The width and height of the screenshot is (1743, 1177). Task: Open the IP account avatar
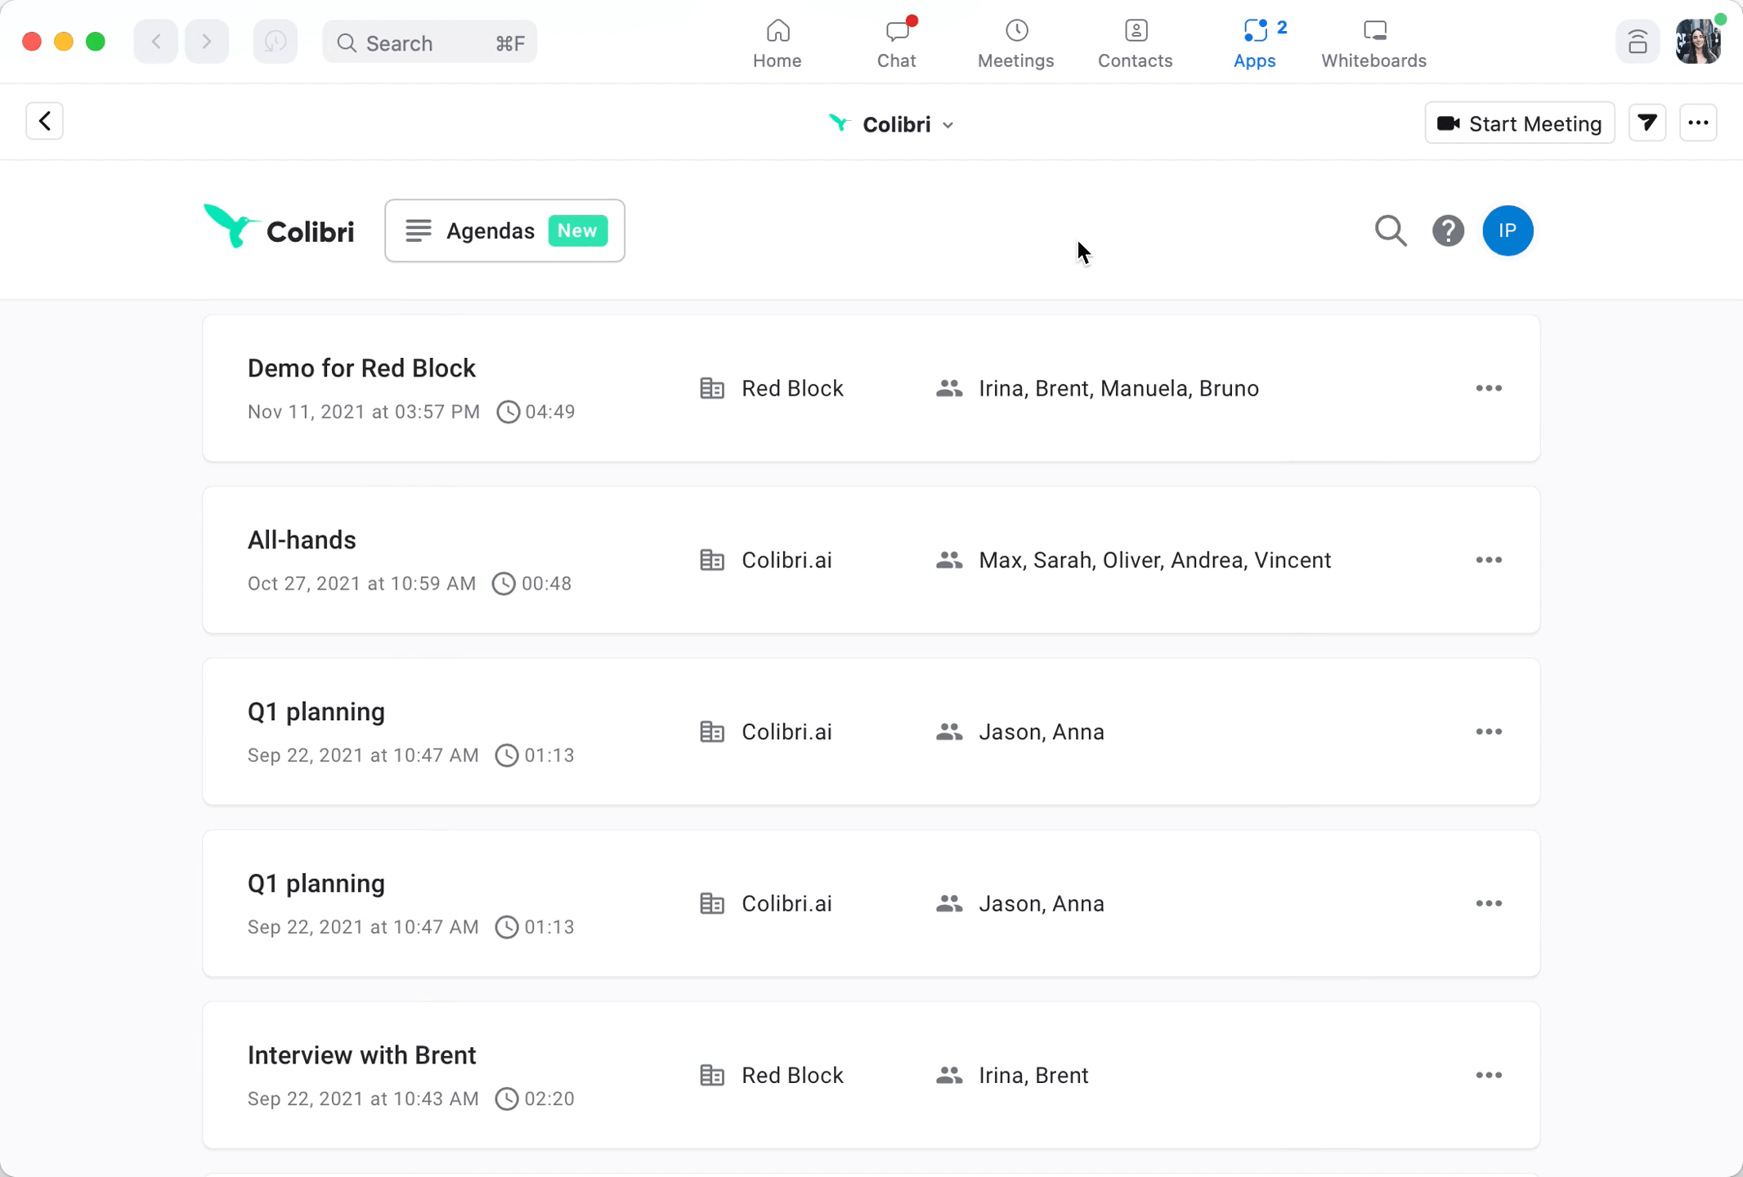(1508, 230)
